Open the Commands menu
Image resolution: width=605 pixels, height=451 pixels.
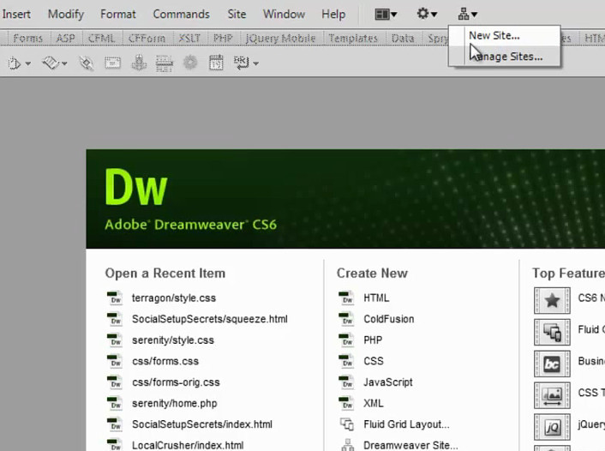(x=181, y=14)
